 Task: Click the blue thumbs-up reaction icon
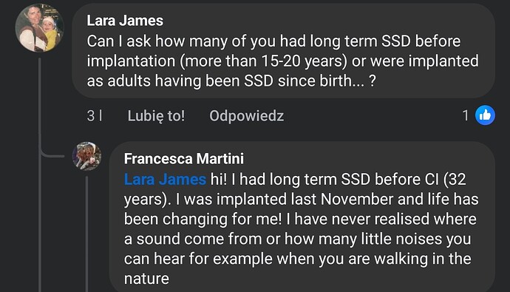click(485, 115)
